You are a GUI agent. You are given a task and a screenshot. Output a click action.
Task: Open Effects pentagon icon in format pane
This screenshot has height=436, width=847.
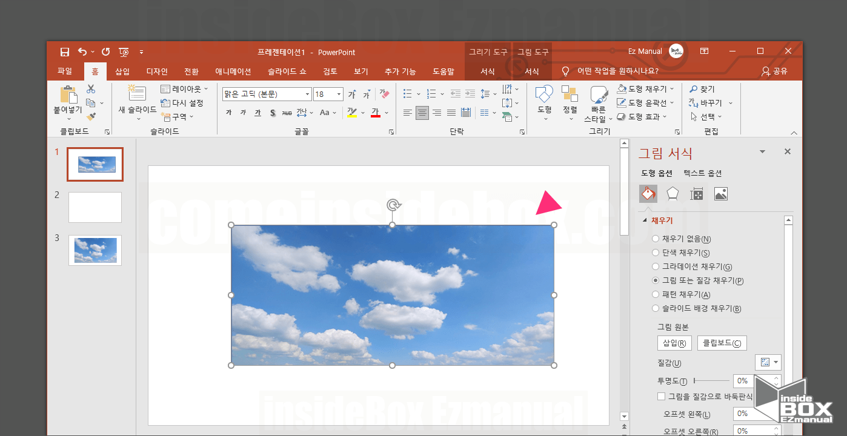[x=673, y=194]
